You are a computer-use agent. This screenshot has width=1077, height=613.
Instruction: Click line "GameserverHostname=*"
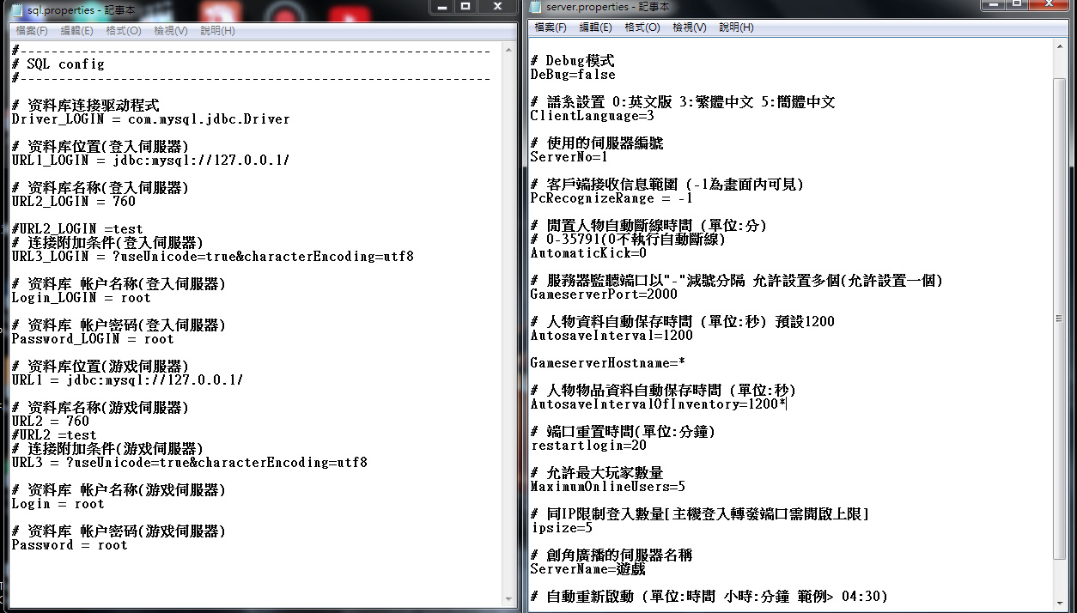click(x=607, y=363)
